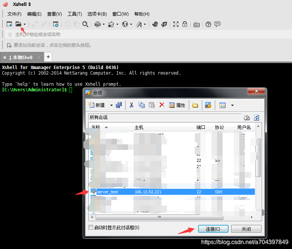Toggle full screen mode icon
This screenshot has width=292, height=249.
pyautogui.click(x=176, y=24)
